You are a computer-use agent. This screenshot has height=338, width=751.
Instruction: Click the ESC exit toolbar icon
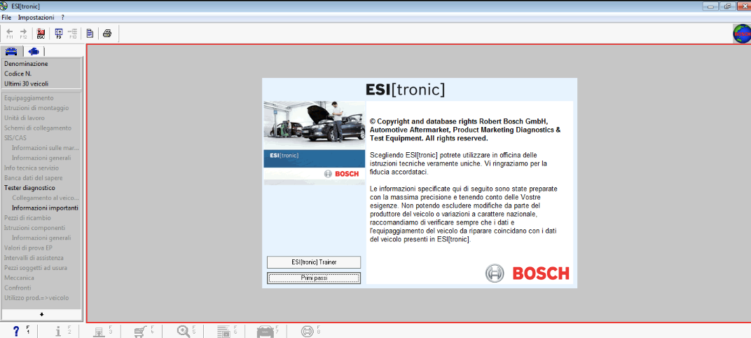(41, 33)
